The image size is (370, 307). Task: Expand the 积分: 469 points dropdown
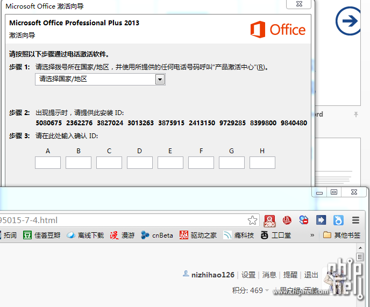[251, 290]
